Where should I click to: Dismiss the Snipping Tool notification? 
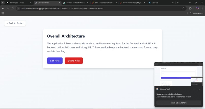tap(199, 89)
